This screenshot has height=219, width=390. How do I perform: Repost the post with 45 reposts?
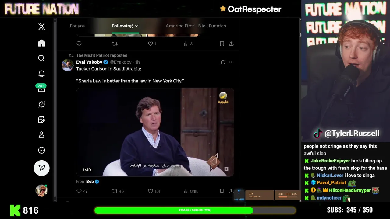[x=118, y=191]
